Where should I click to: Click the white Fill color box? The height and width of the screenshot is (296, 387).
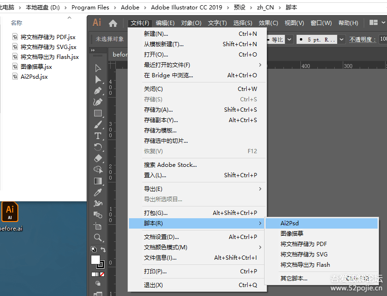tap(96, 260)
